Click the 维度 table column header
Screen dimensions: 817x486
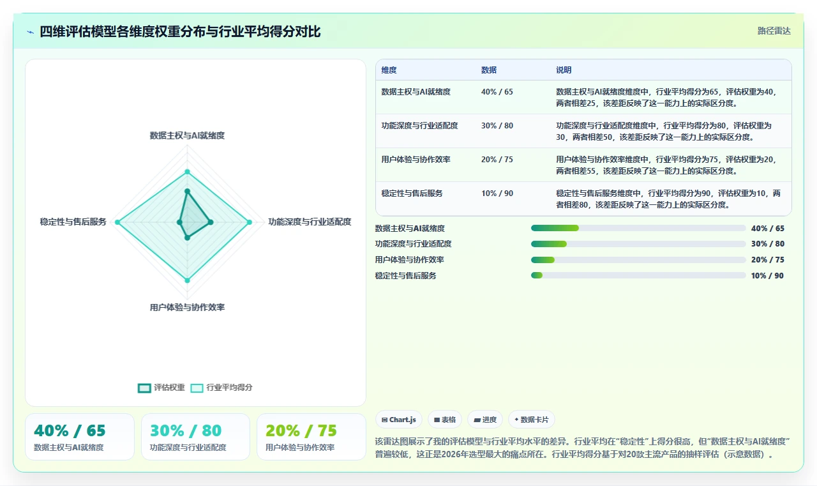[389, 70]
